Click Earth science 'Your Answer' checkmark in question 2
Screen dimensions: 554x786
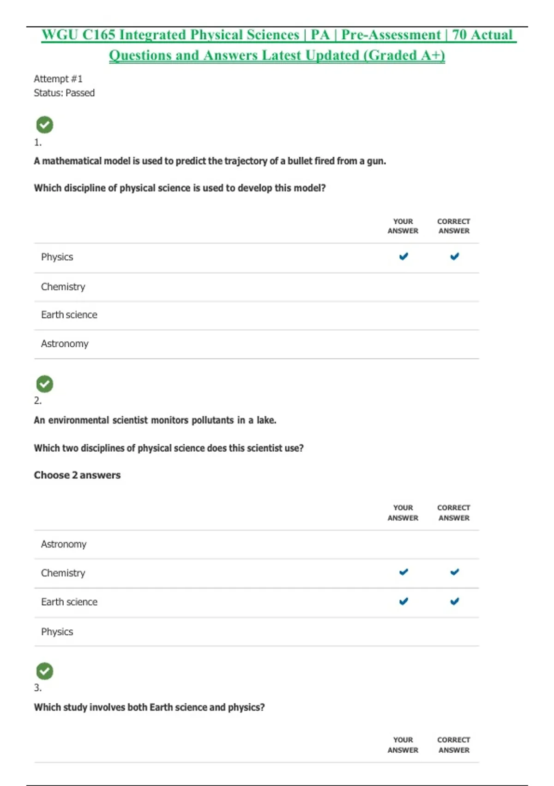403,601
